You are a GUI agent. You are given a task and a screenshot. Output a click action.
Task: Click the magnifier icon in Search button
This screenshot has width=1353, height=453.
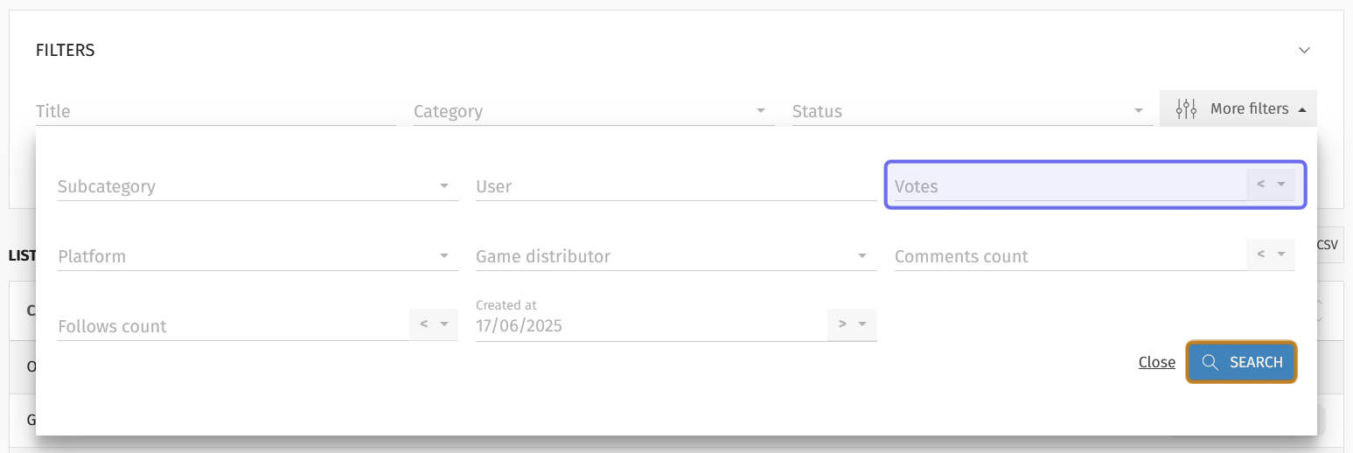[1210, 362]
